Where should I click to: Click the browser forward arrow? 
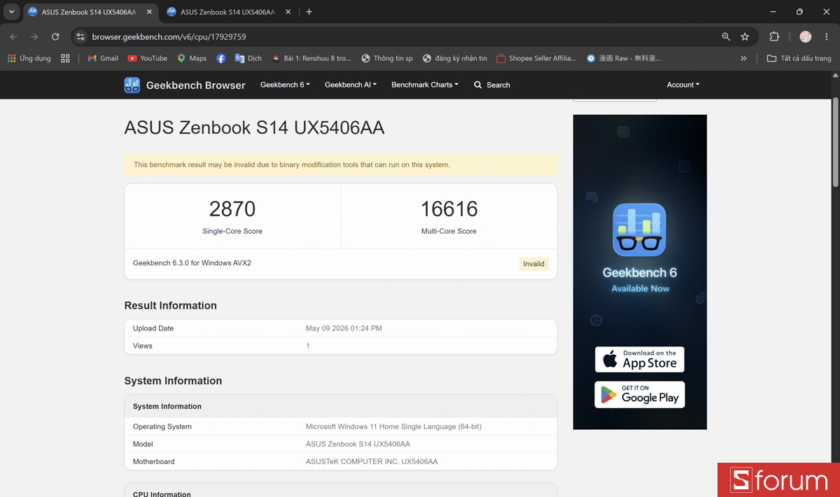pyautogui.click(x=34, y=36)
